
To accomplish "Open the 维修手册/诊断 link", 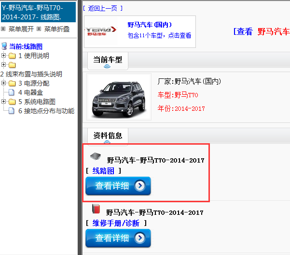I will [x=116, y=223].
